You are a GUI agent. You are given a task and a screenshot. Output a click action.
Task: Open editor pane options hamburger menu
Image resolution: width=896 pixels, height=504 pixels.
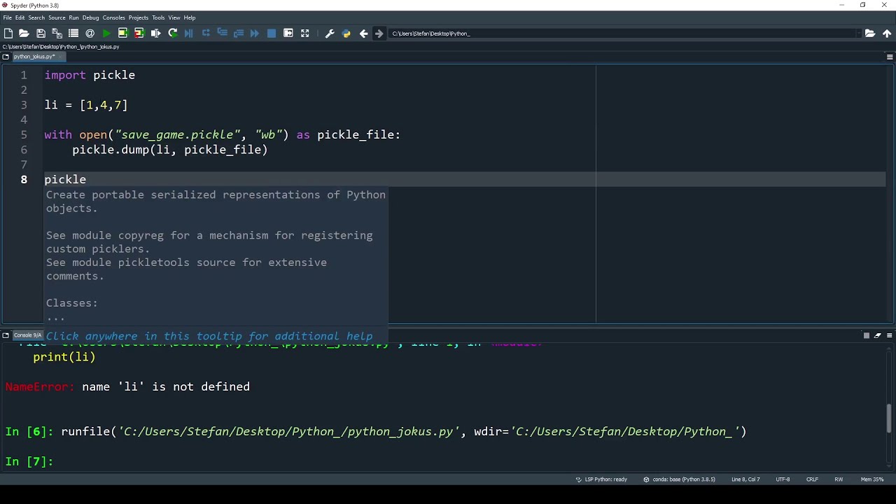(890, 57)
